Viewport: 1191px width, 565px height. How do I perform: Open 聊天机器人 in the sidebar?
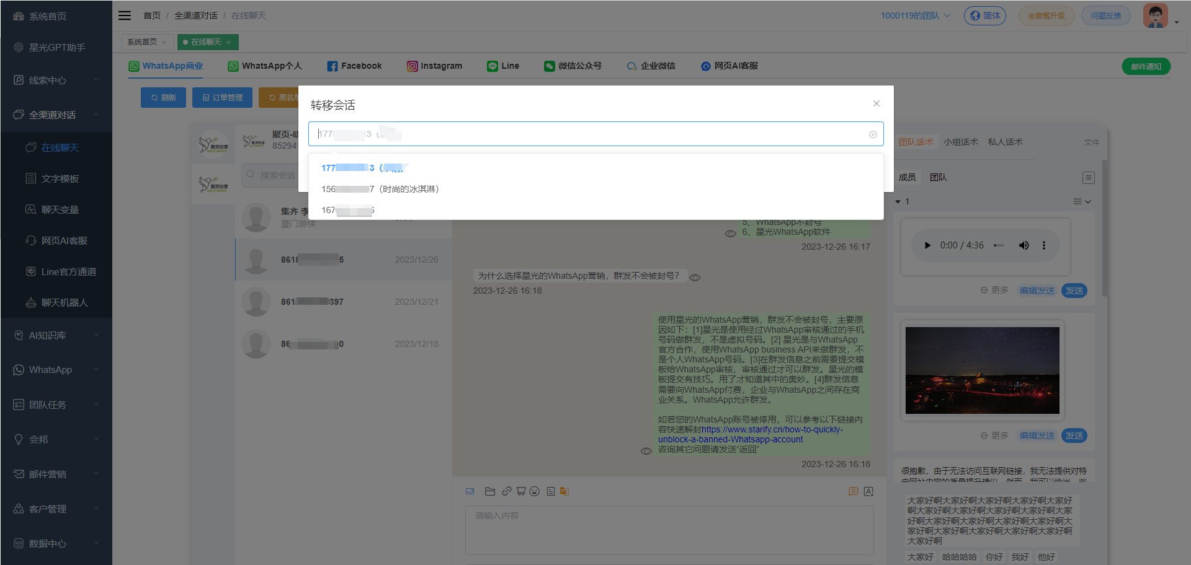(56, 302)
